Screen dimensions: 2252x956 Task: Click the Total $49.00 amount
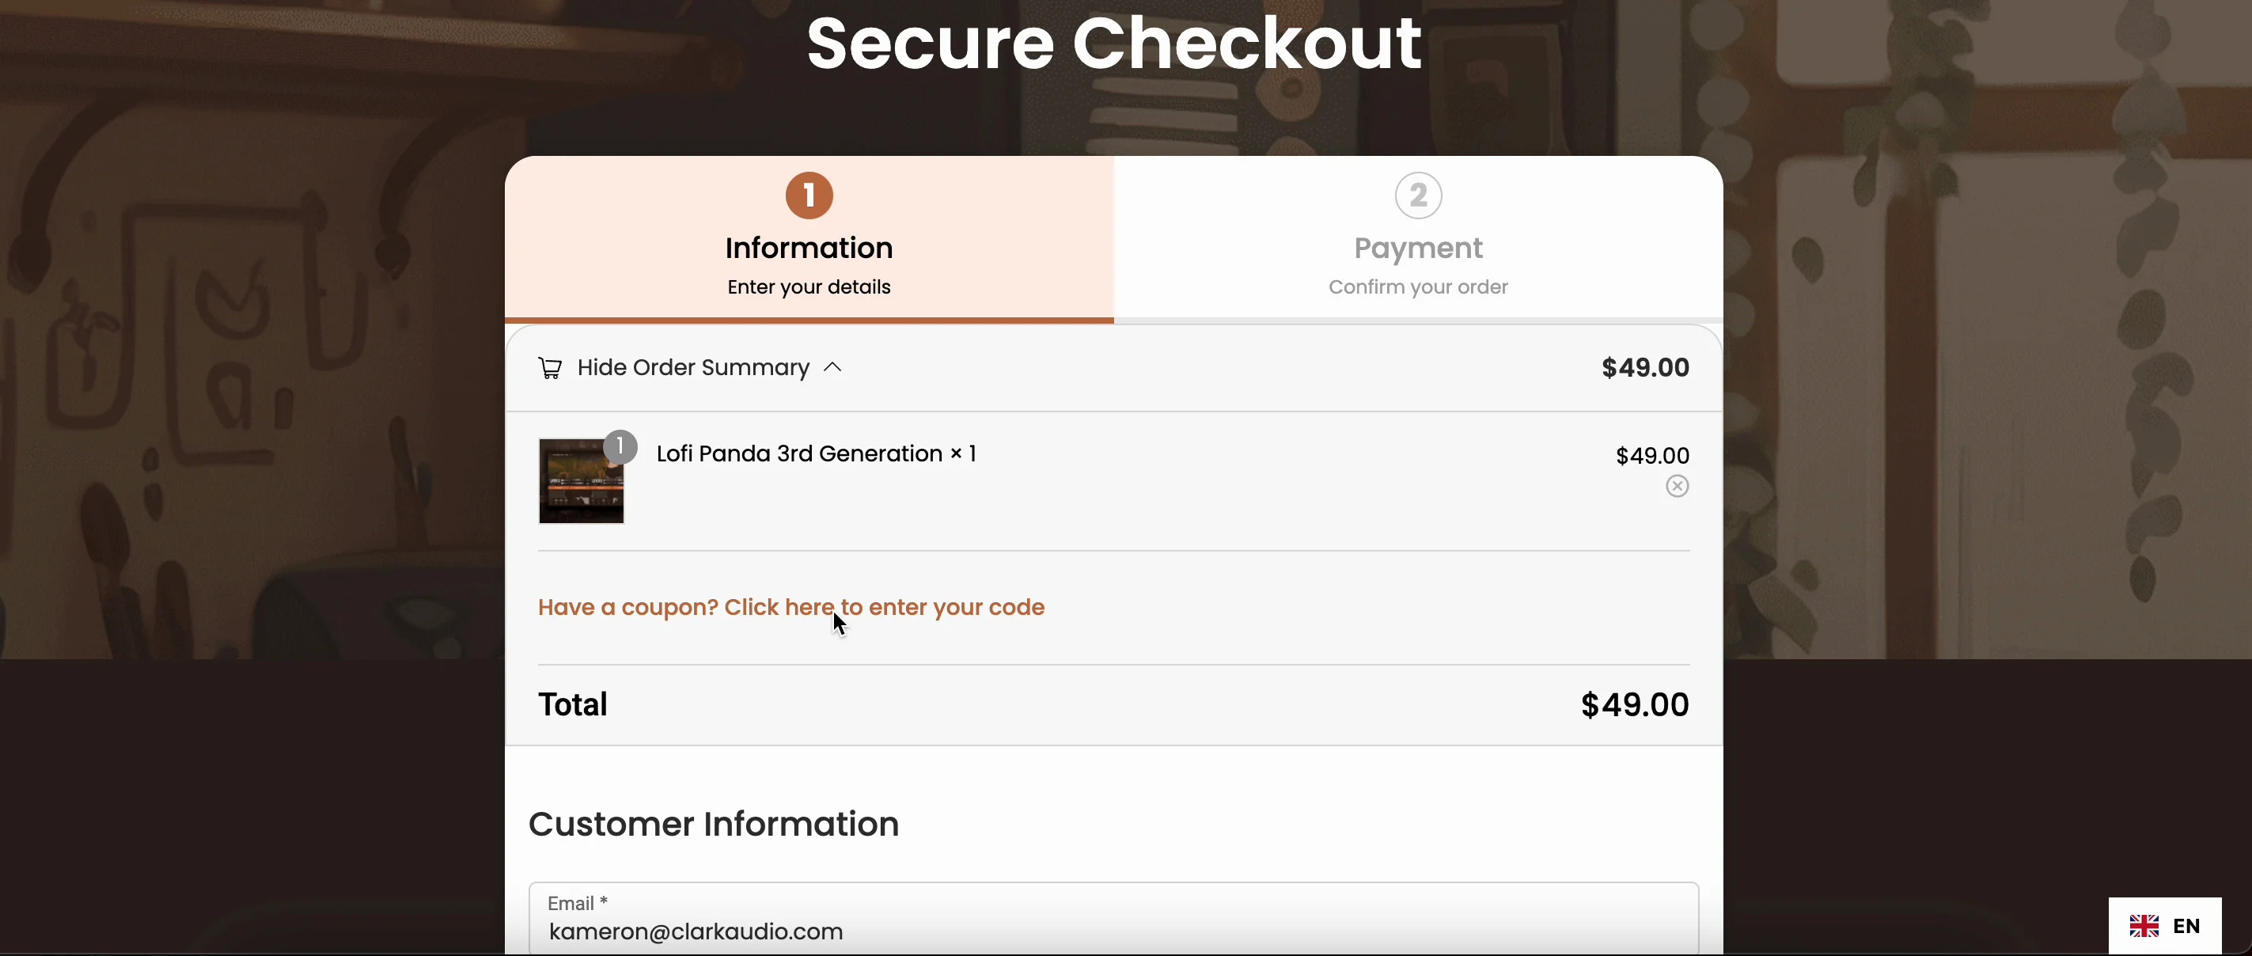1634,704
